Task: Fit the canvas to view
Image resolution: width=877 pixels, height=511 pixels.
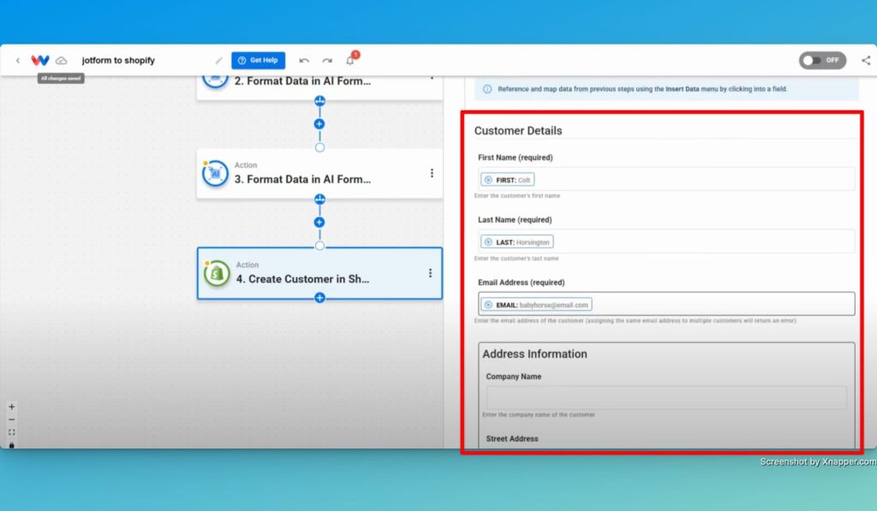Action: [12, 433]
